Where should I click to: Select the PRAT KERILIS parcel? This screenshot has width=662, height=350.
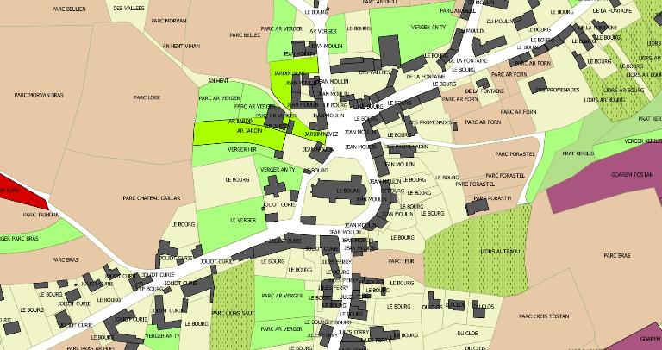578,153
